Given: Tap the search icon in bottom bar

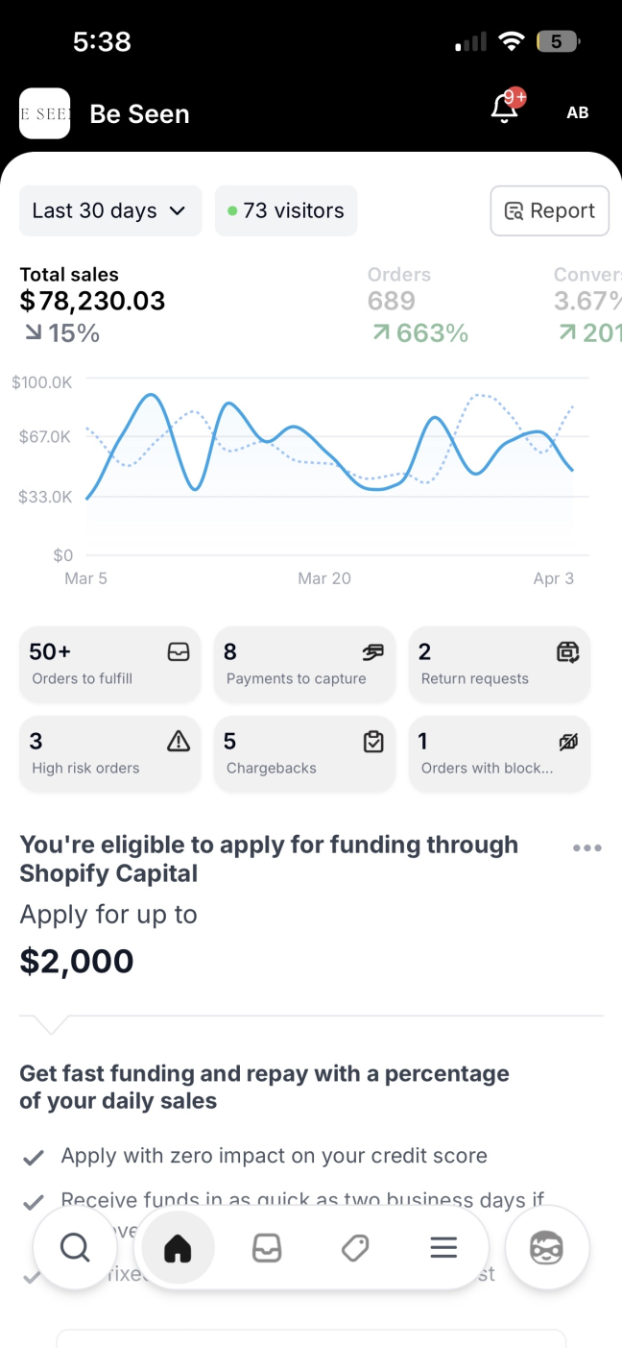Looking at the screenshot, I should pos(75,1247).
